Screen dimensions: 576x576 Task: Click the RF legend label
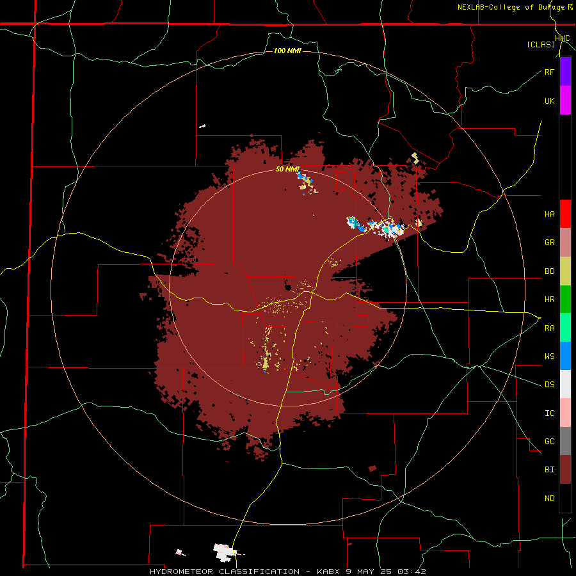coord(549,72)
